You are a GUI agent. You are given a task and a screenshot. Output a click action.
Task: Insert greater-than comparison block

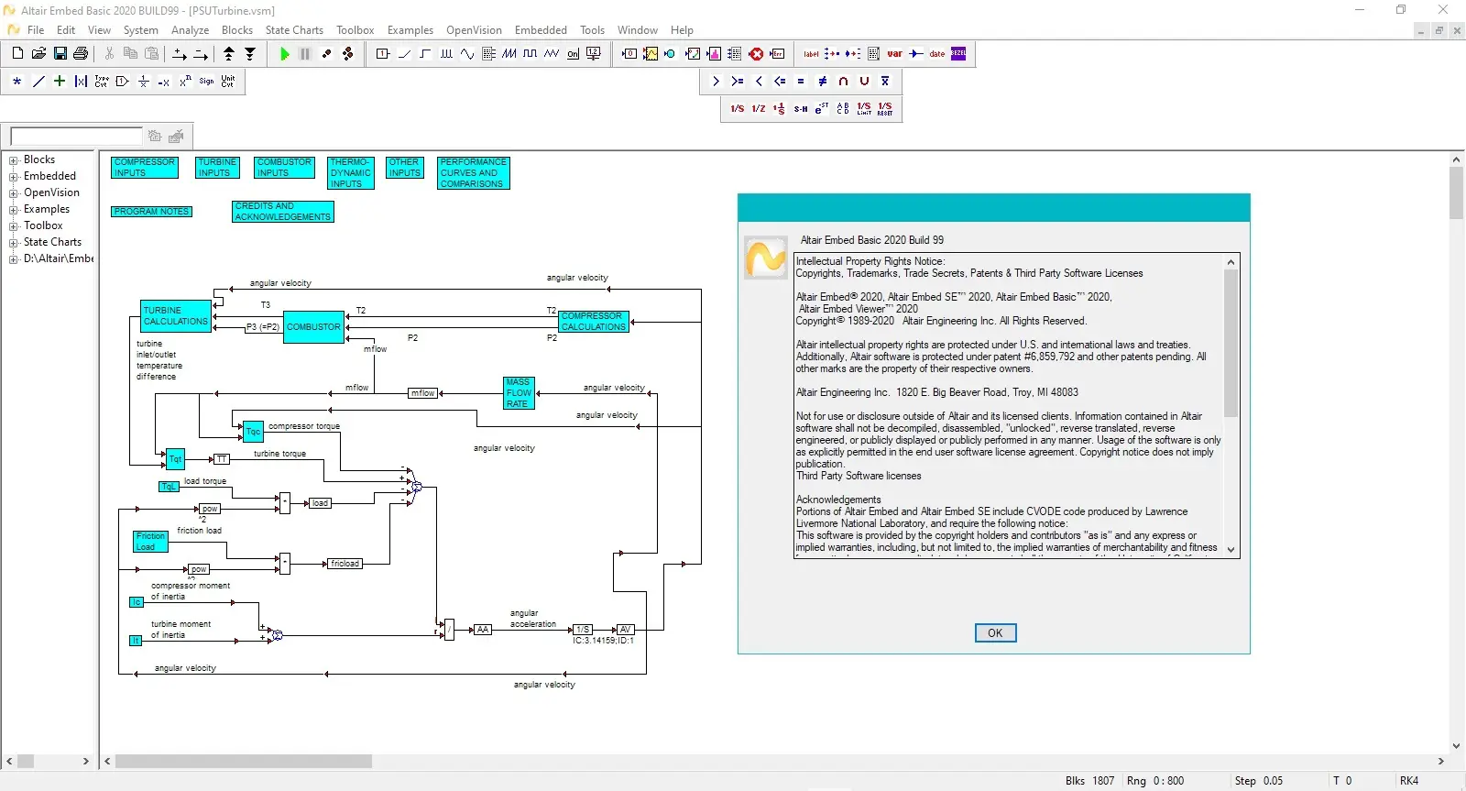point(717,82)
